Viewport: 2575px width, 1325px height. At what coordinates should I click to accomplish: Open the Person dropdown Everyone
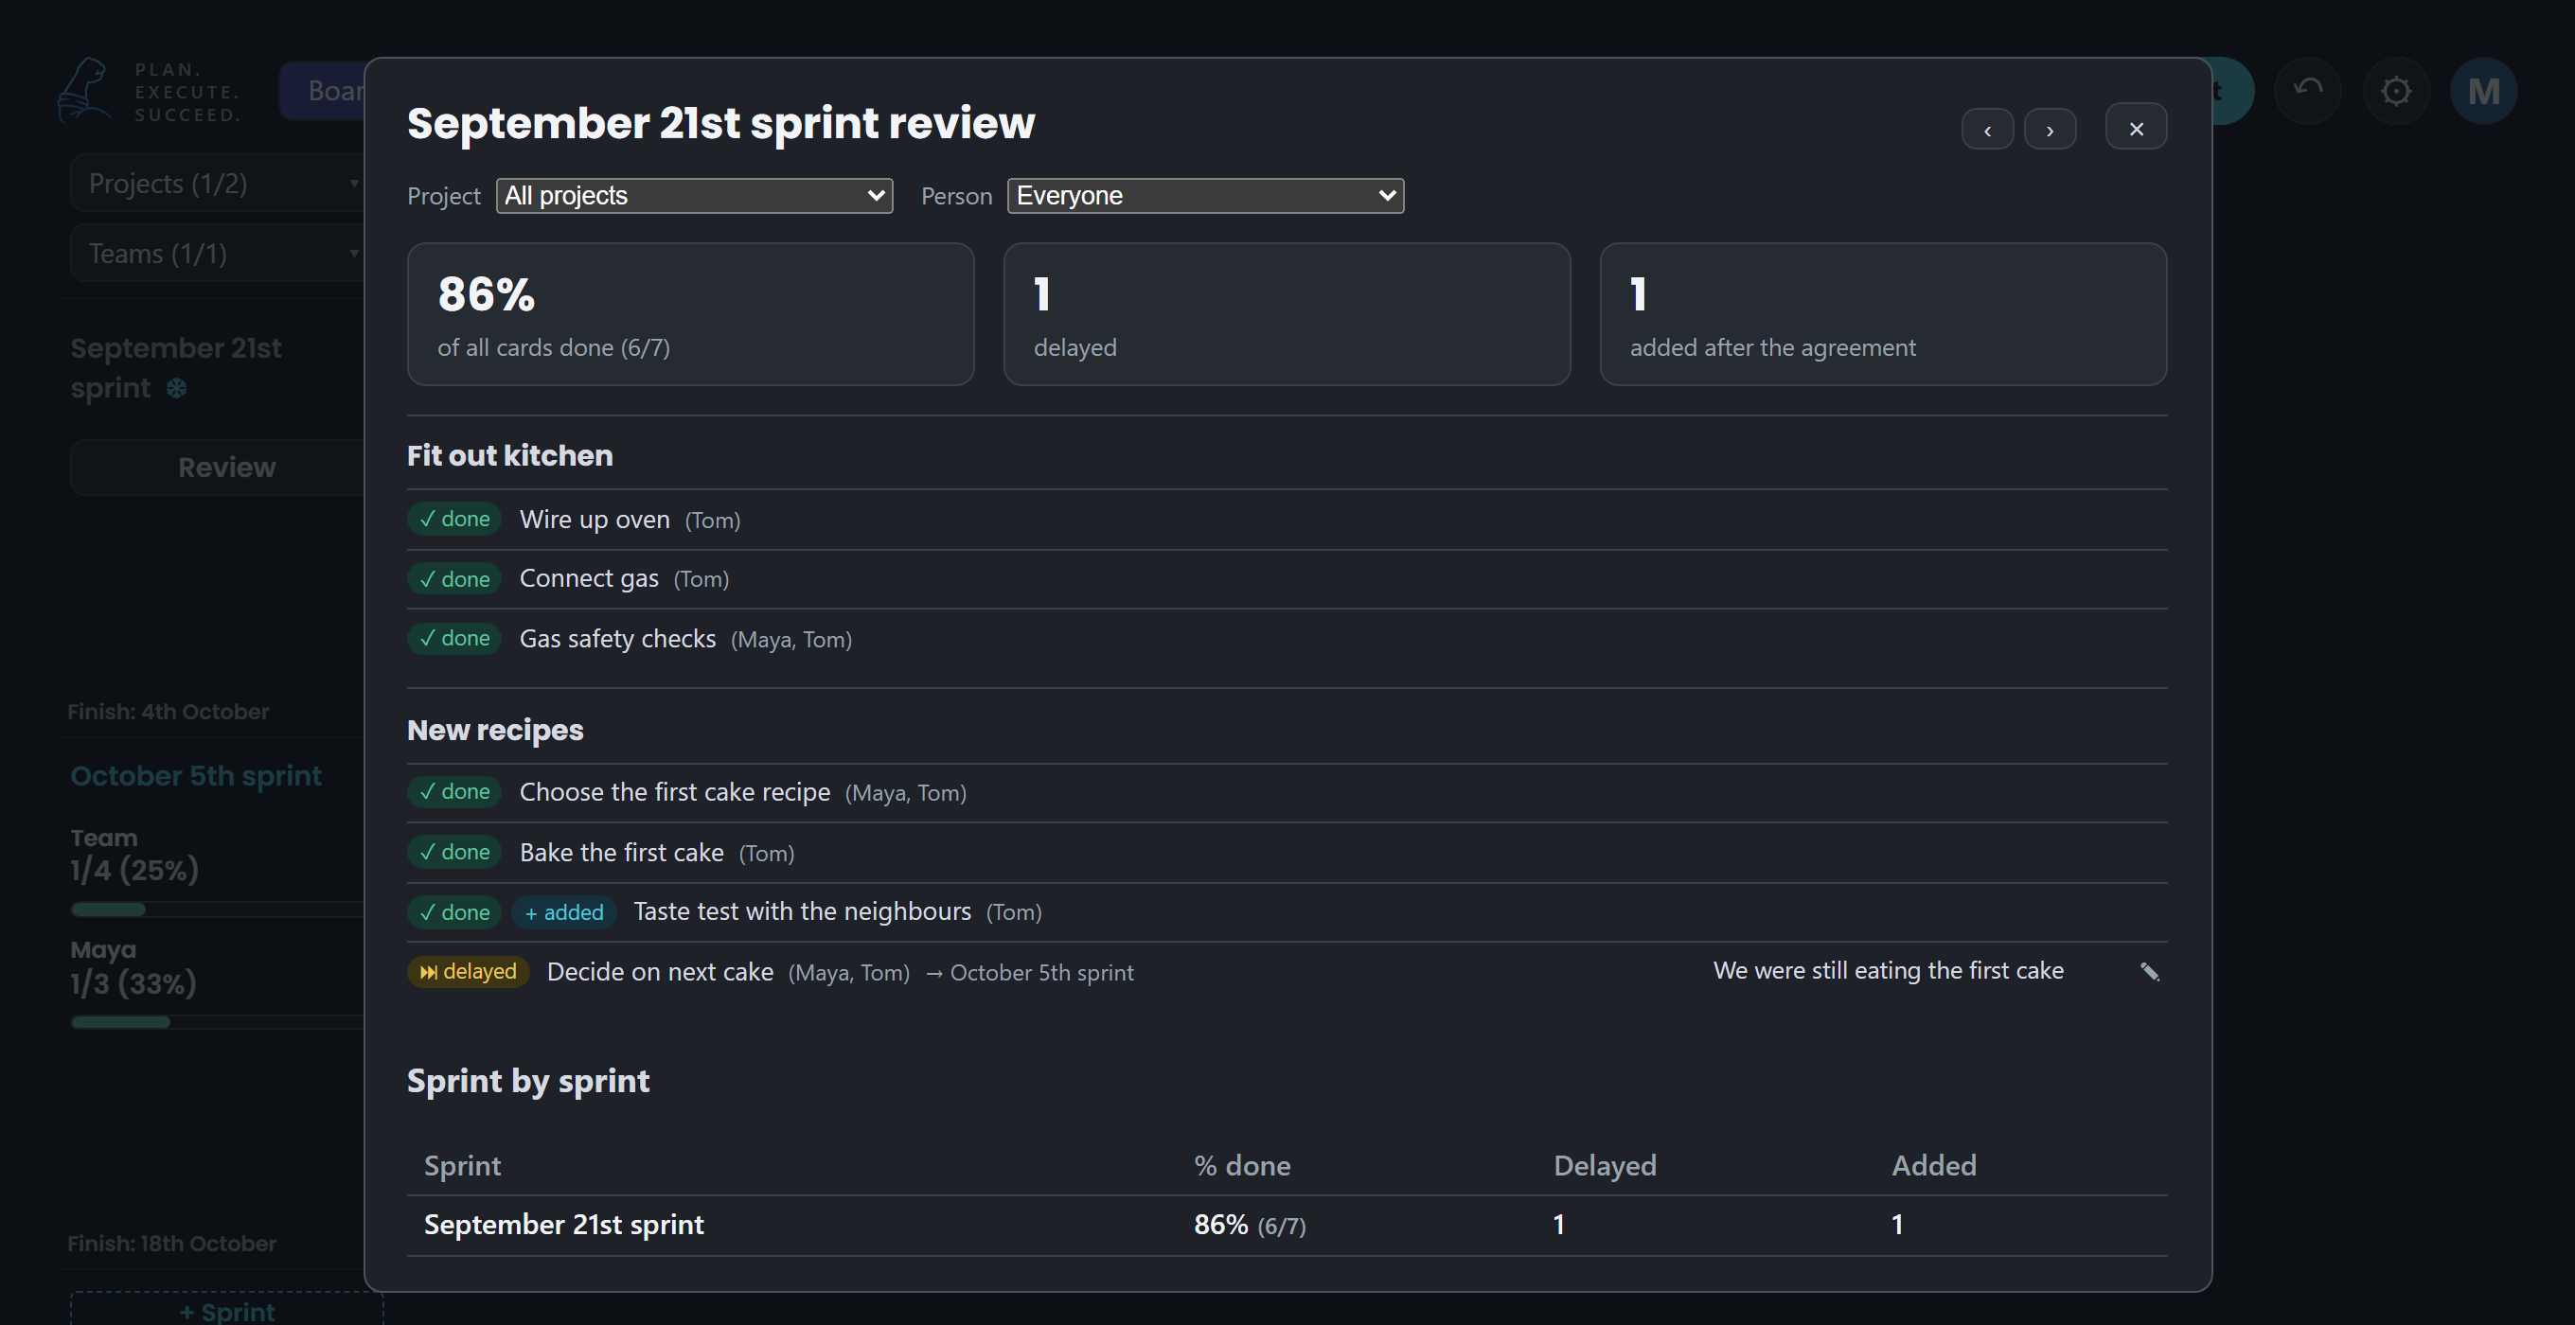(x=1204, y=196)
